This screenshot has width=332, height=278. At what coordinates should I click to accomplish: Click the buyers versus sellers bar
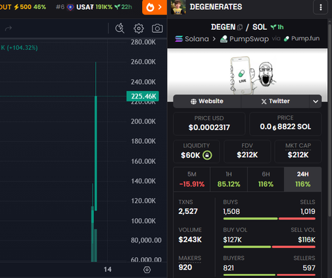point(269,275)
